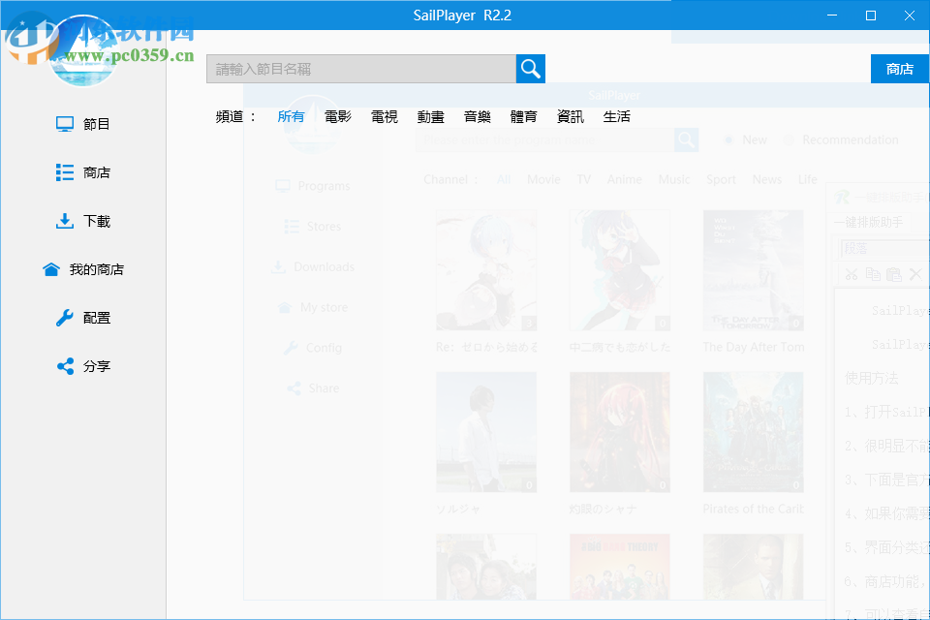Open The Day After Tomorrow poster thumbnail
Image resolution: width=930 pixels, height=620 pixels.
(x=753, y=269)
